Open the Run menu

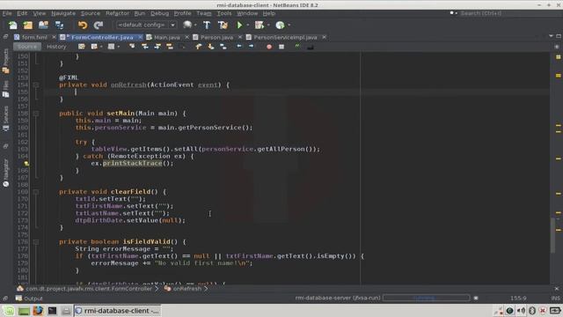point(140,13)
